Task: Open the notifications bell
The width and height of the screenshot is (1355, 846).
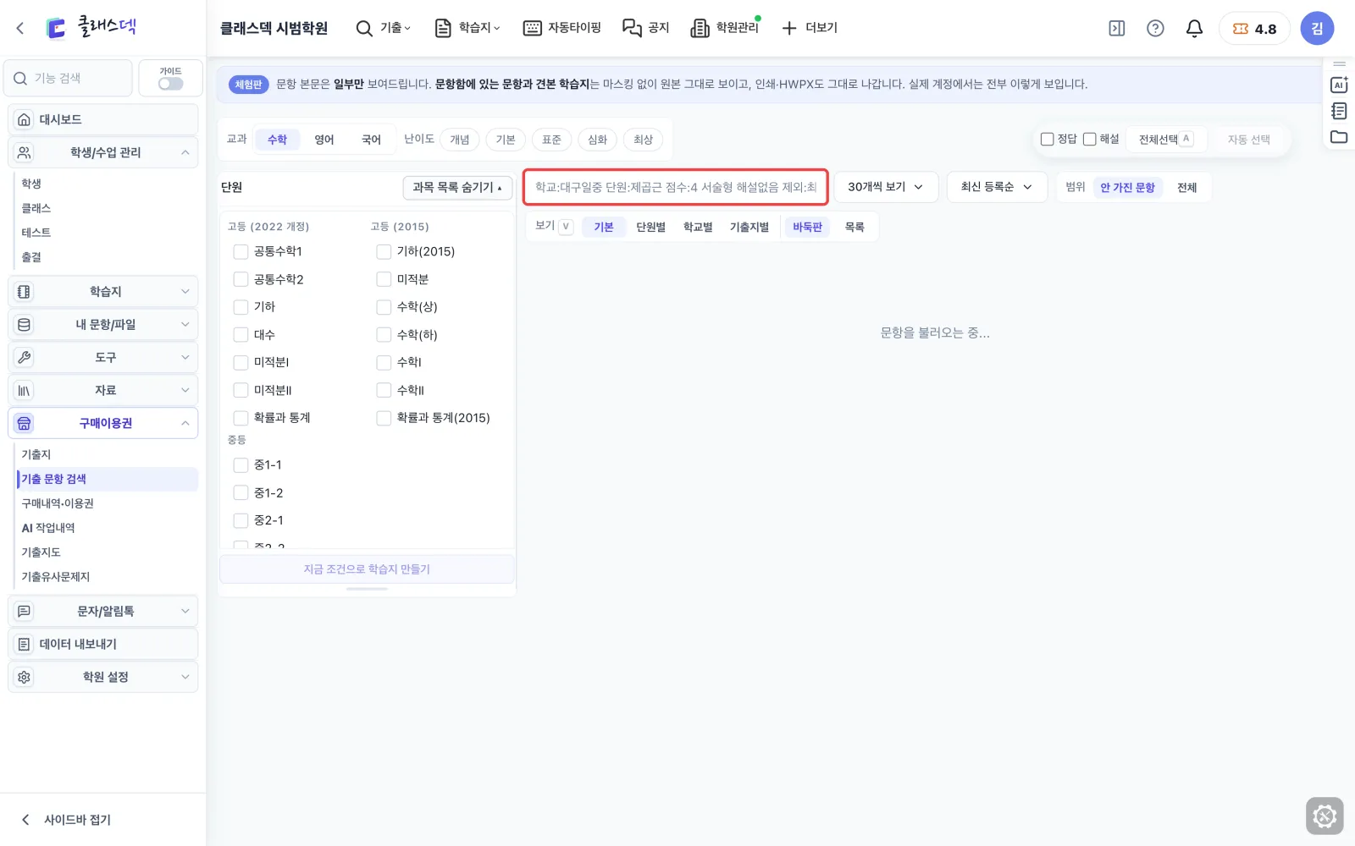Action: 1194,28
